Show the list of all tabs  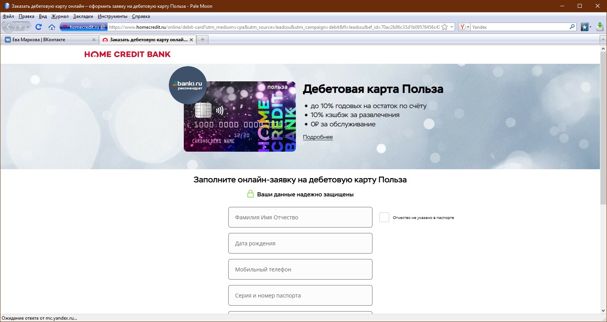pyautogui.click(x=603, y=40)
